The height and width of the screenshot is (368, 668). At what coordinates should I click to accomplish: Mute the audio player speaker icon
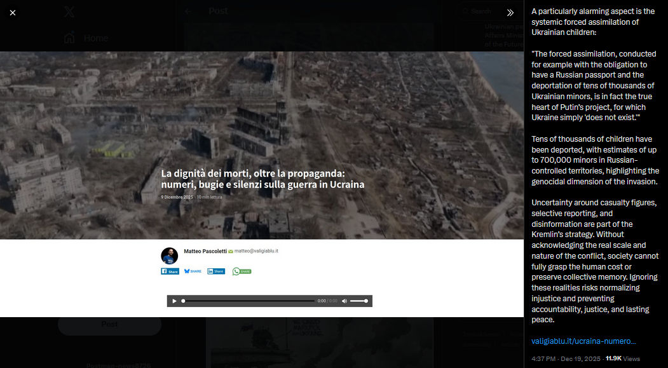(x=344, y=301)
